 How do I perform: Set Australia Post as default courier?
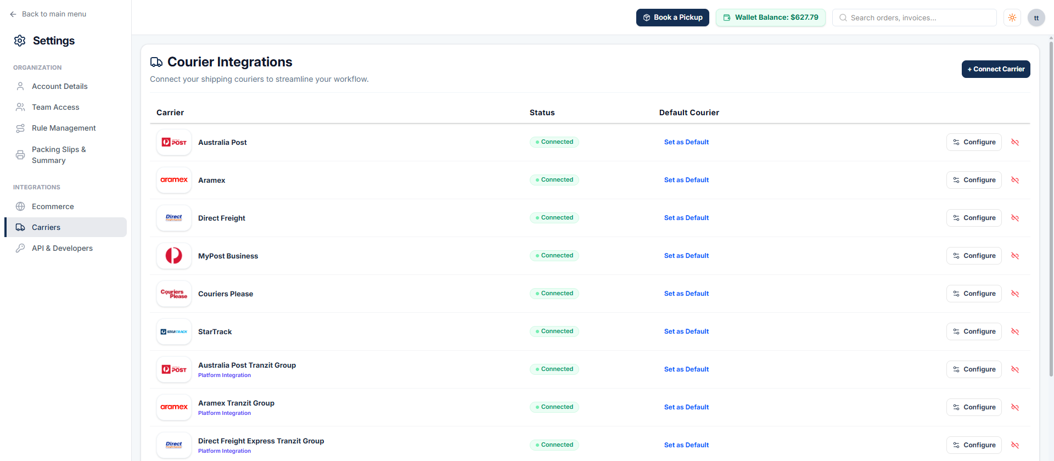point(686,142)
